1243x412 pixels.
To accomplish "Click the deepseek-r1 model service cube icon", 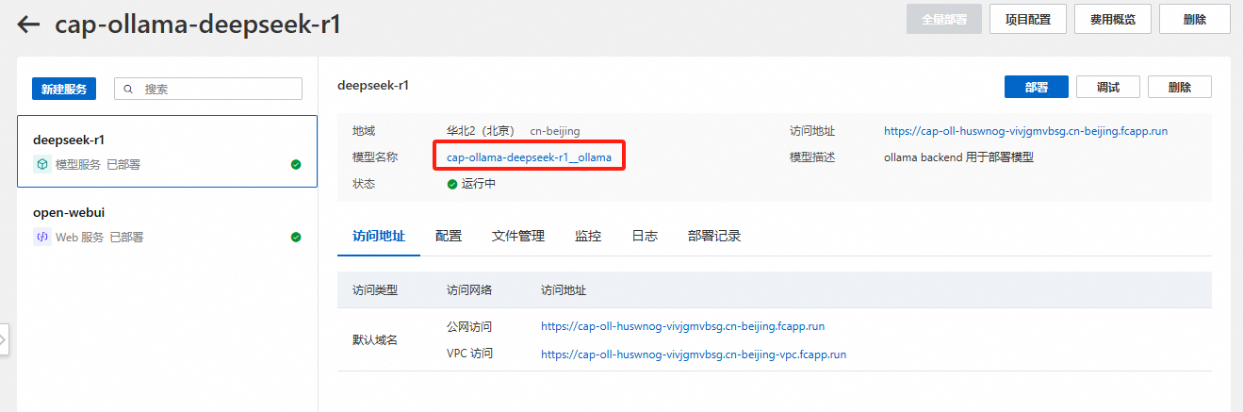I will tap(41, 164).
